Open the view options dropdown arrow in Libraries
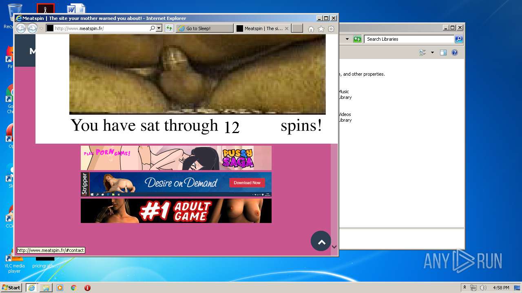The image size is (522, 293). (432, 52)
